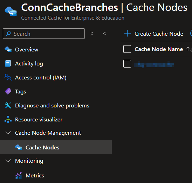Click the ConnCacheBranches resource icon in header
192x183 pixels.
(11, 12)
